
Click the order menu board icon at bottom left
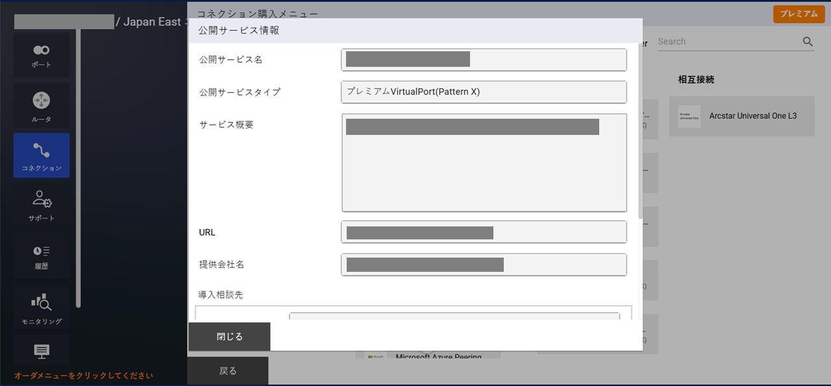[x=41, y=351]
